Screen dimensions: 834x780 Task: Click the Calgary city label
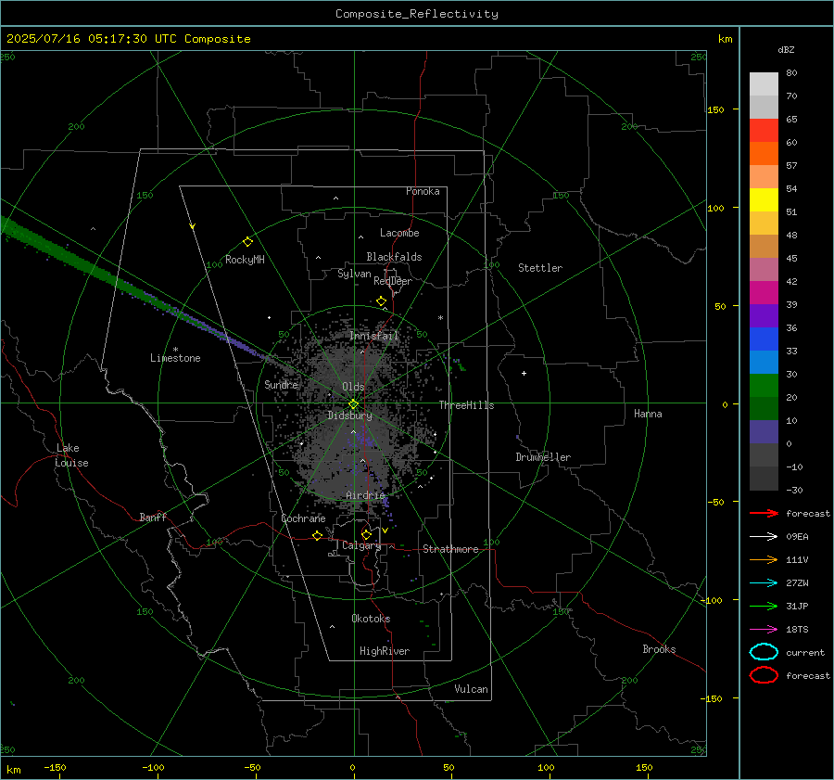[x=361, y=545]
